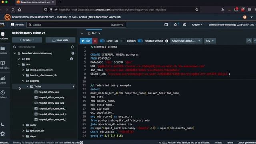The width and height of the screenshot is (256, 144).
Task: Open AWS help question mark menu
Action: [x=184, y=25]
